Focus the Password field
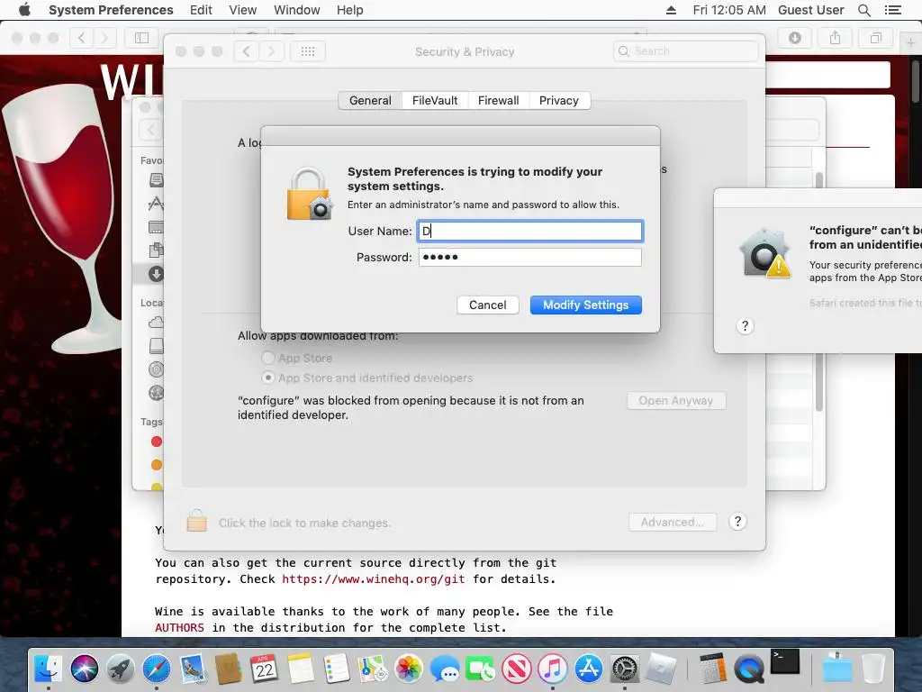 pos(530,257)
